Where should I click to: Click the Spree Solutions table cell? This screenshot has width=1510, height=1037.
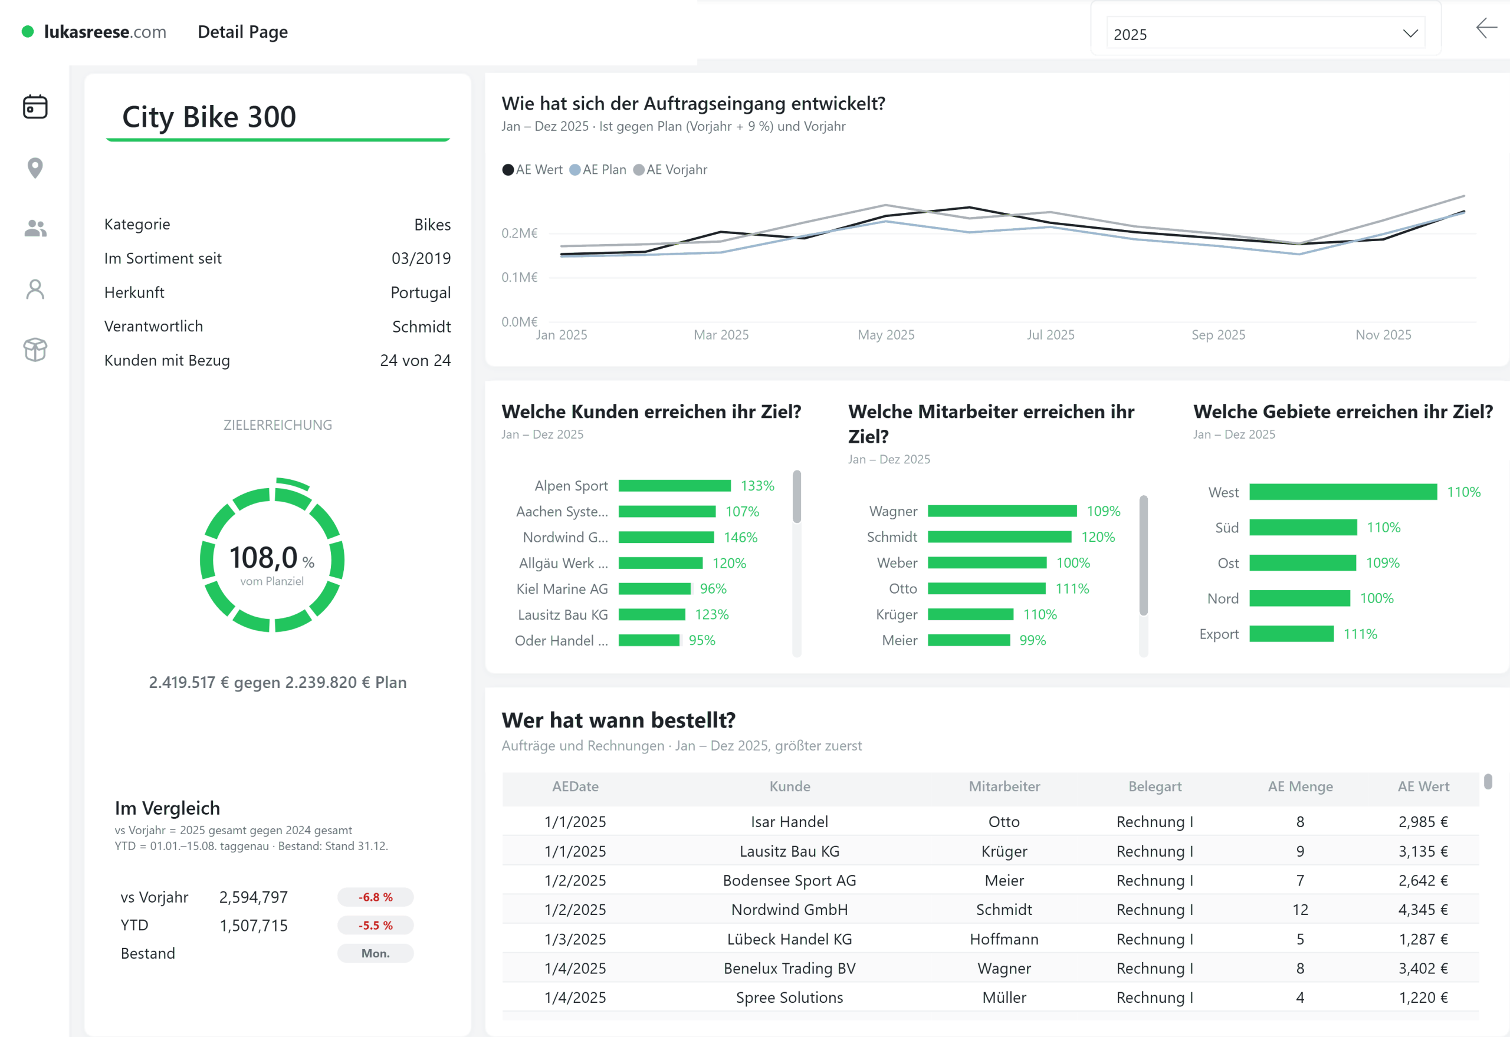click(790, 998)
